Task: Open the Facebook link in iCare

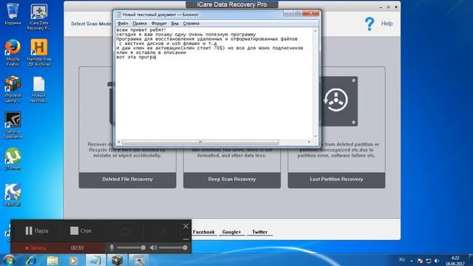Action: coord(204,232)
